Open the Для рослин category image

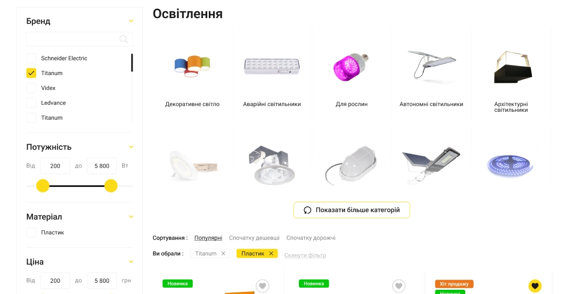pos(351,67)
